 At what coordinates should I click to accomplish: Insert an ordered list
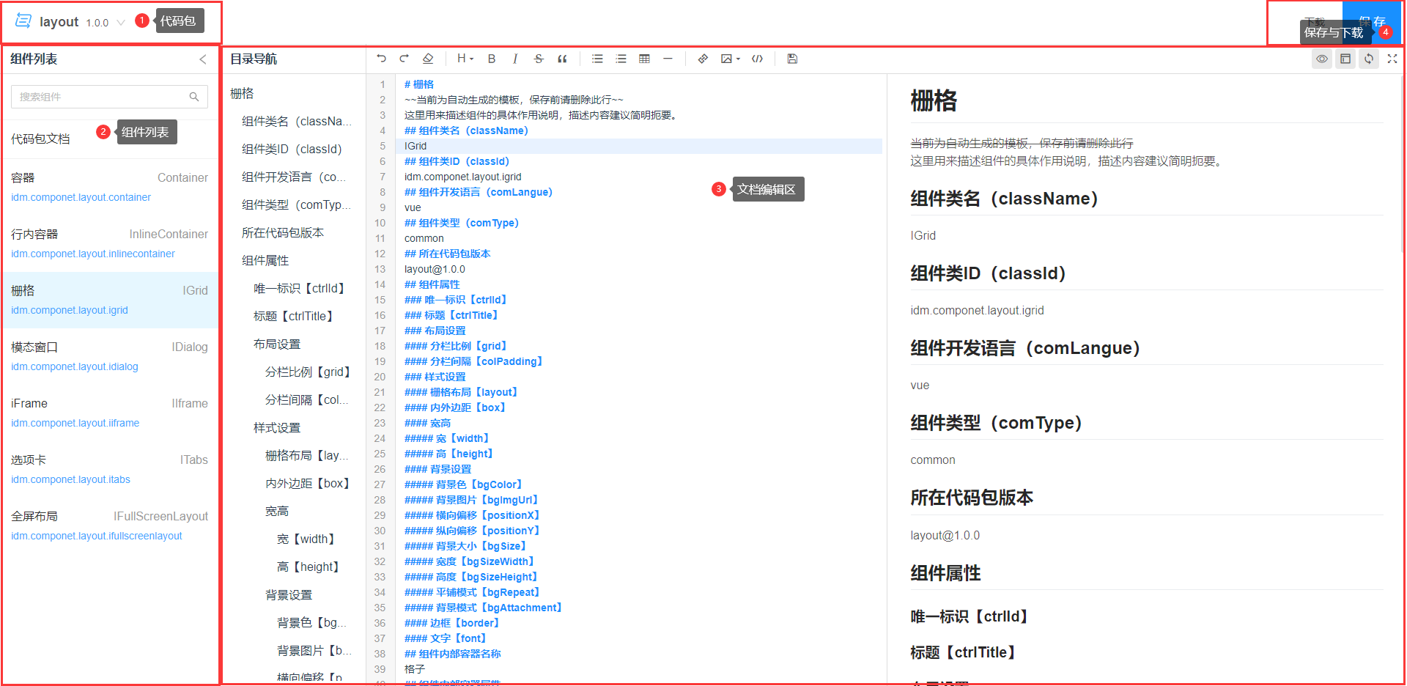coord(621,59)
